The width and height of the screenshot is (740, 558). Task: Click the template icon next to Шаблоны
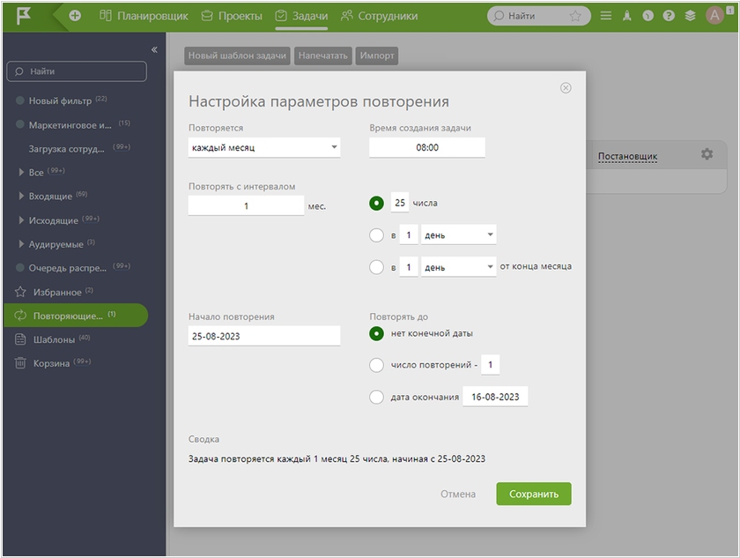coord(20,339)
